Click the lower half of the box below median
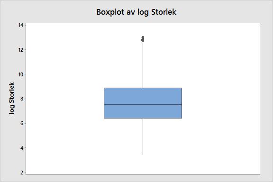Image resolution: width=273 pixels, height=182 pixels. coord(143,111)
